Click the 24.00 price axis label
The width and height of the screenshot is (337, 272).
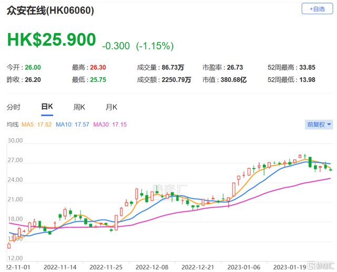click(15, 180)
